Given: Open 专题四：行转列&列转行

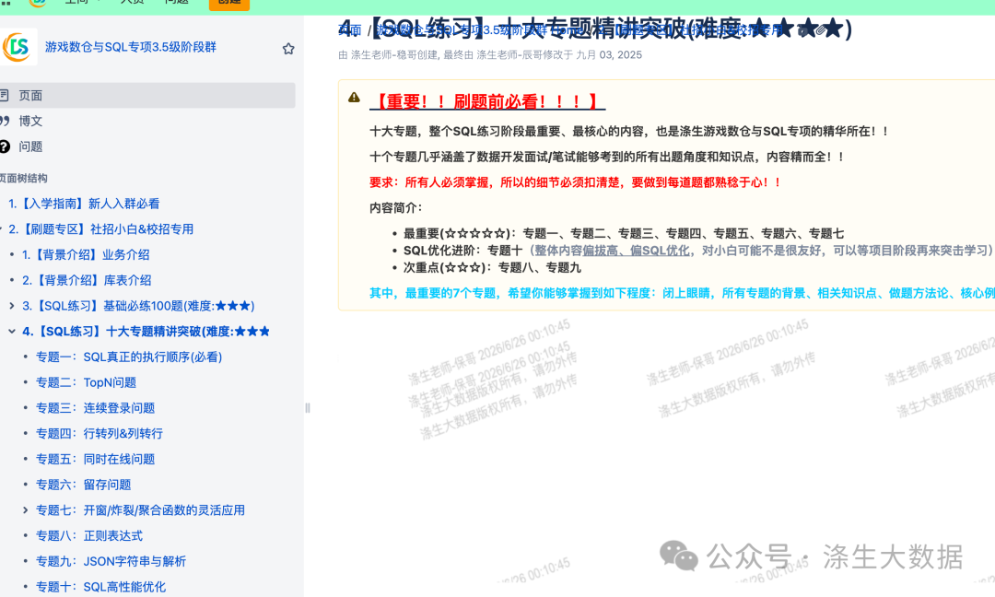Looking at the screenshot, I should (99, 433).
